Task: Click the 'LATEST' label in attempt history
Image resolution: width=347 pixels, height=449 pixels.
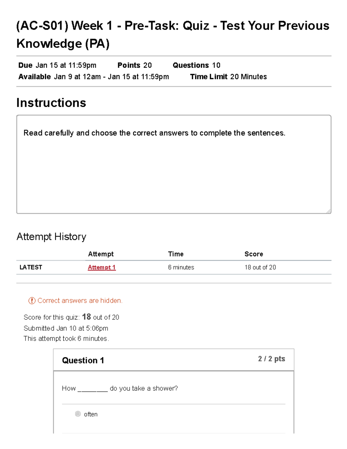Action: click(x=30, y=267)
